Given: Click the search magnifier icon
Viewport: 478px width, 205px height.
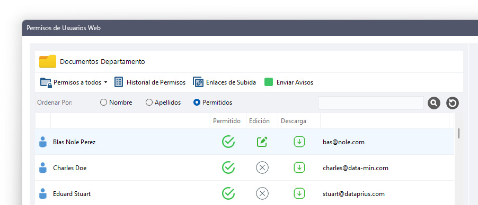Looking at the screenshot, I should pyautogui.click(x=434, y=103).
